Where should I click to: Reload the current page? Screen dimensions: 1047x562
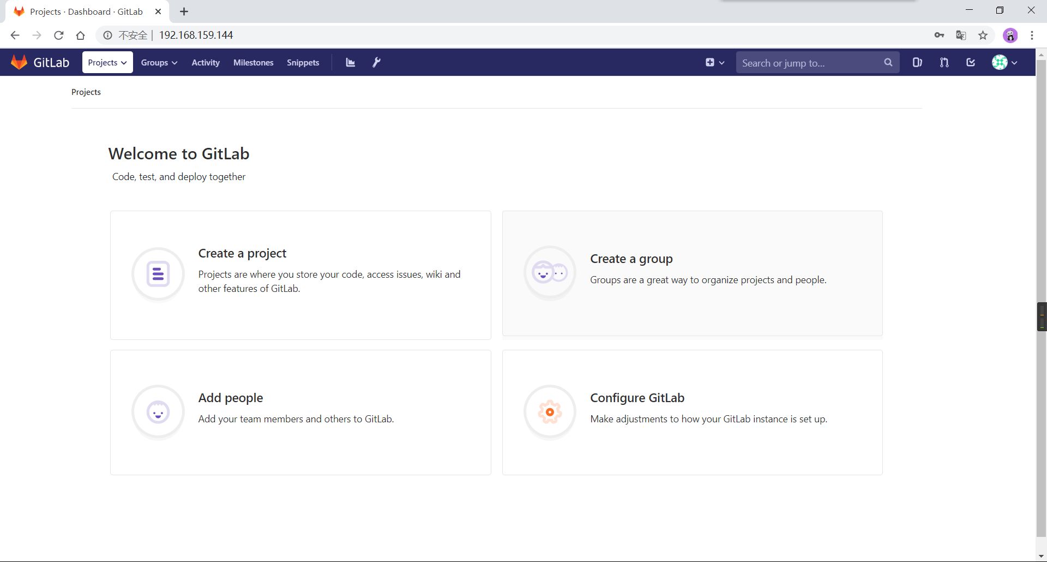coord(59,35)
